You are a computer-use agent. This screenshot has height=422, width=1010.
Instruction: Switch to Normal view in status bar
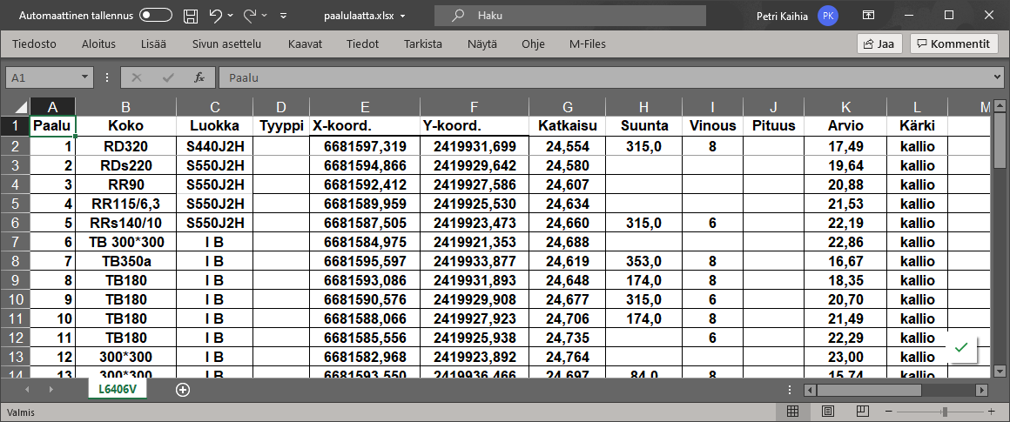pyautogui.click(x=793, y=412)
